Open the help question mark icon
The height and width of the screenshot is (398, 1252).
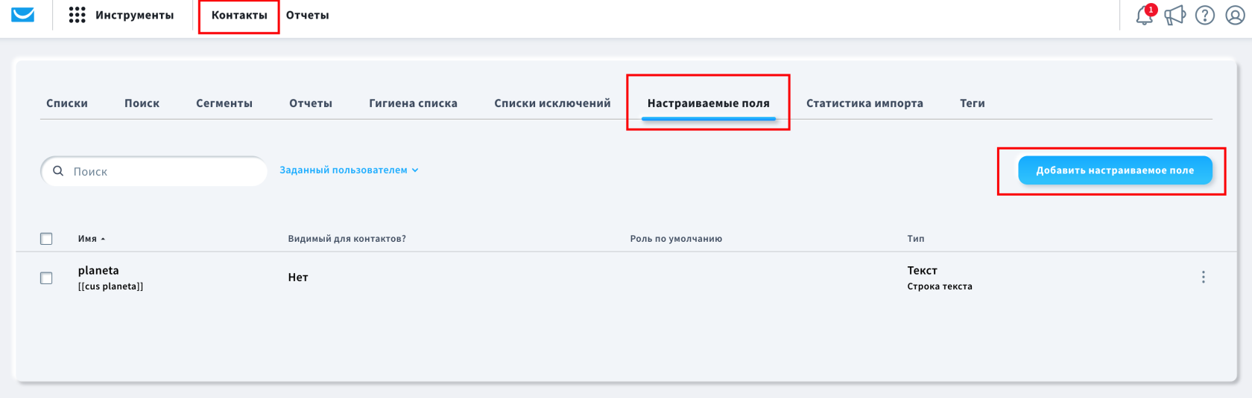1205,15
